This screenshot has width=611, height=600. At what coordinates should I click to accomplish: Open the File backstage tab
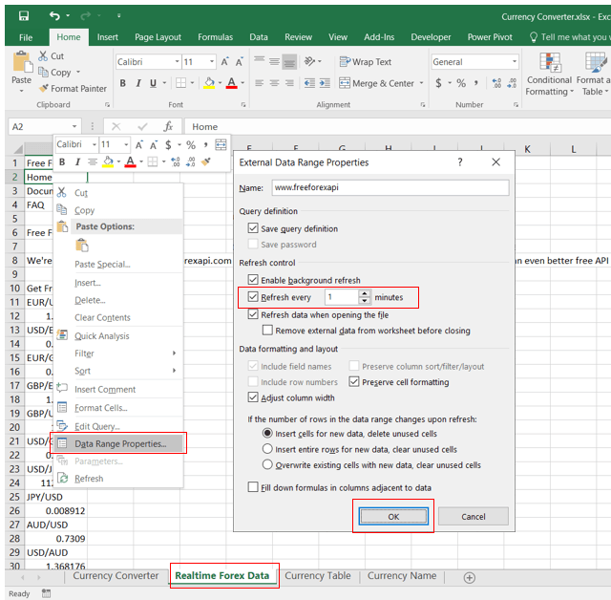click(x=26, y=37)
